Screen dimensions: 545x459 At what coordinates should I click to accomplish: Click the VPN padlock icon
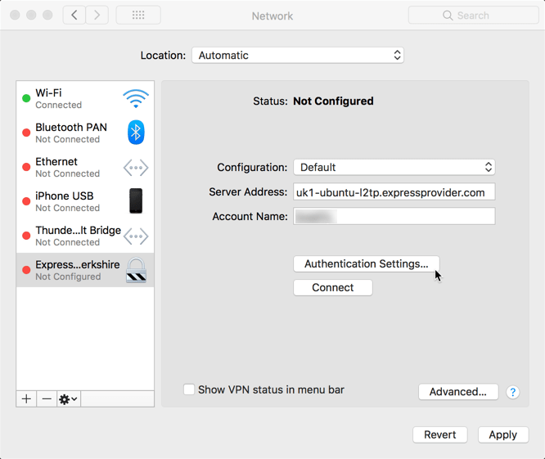tap(136, 271)
